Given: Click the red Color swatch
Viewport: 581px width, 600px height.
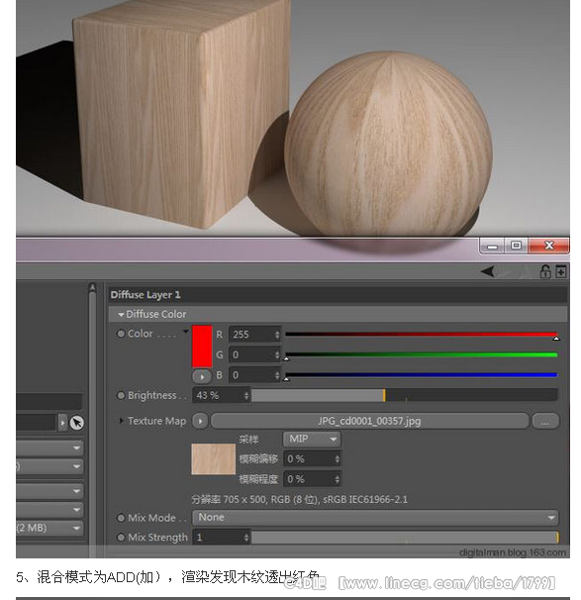Looking at the screenshot, I should 202,347.
